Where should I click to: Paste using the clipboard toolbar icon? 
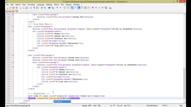(37, 8)
